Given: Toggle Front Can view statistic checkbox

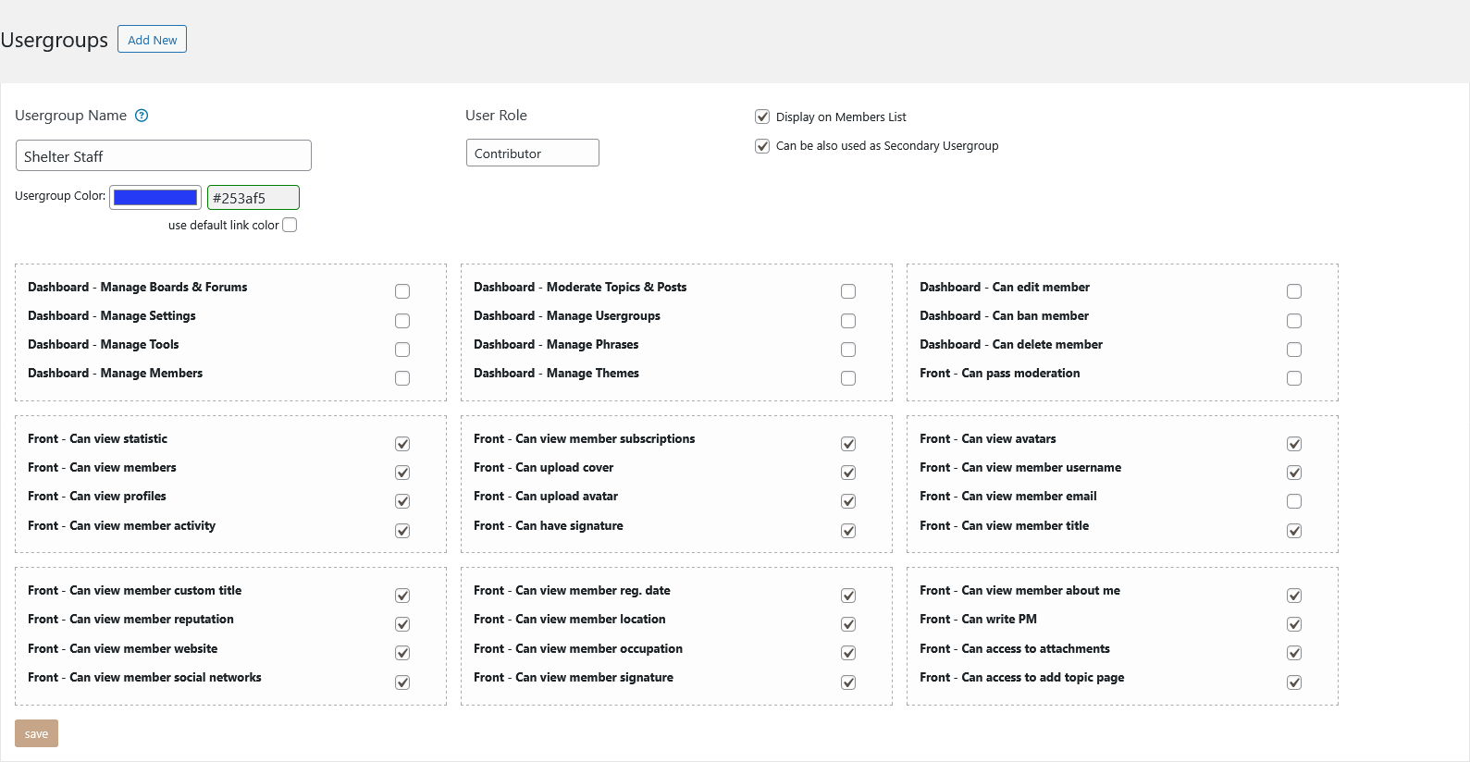Looking at the screenshot, I should [x=402, y=444].
